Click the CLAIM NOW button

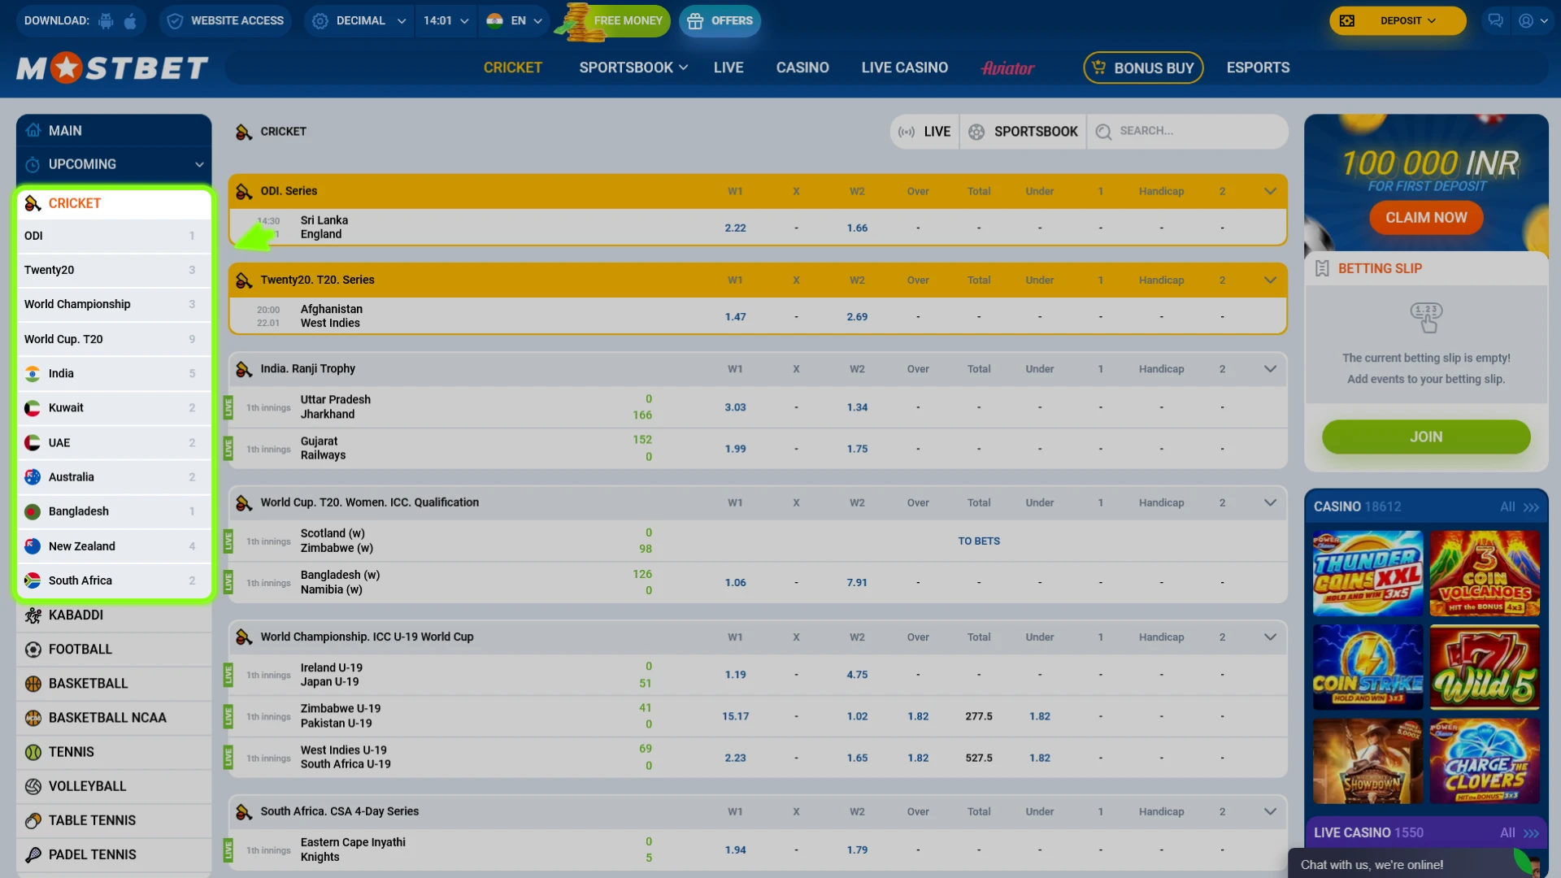[1425, 217]
